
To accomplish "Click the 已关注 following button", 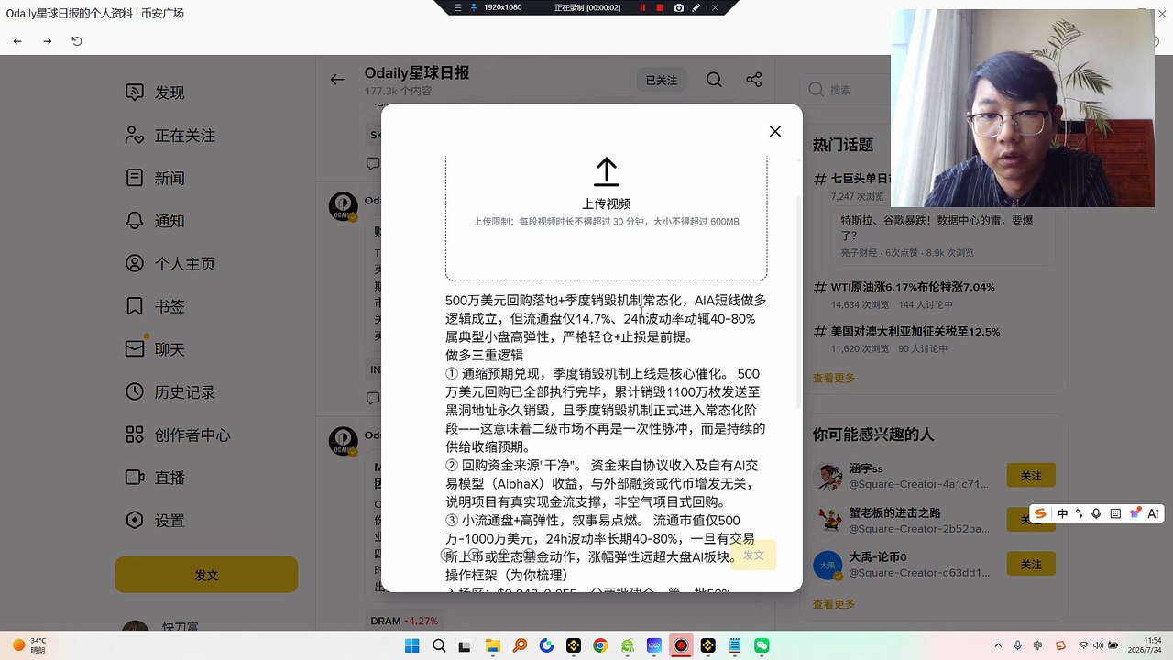I will pos(662,81).
